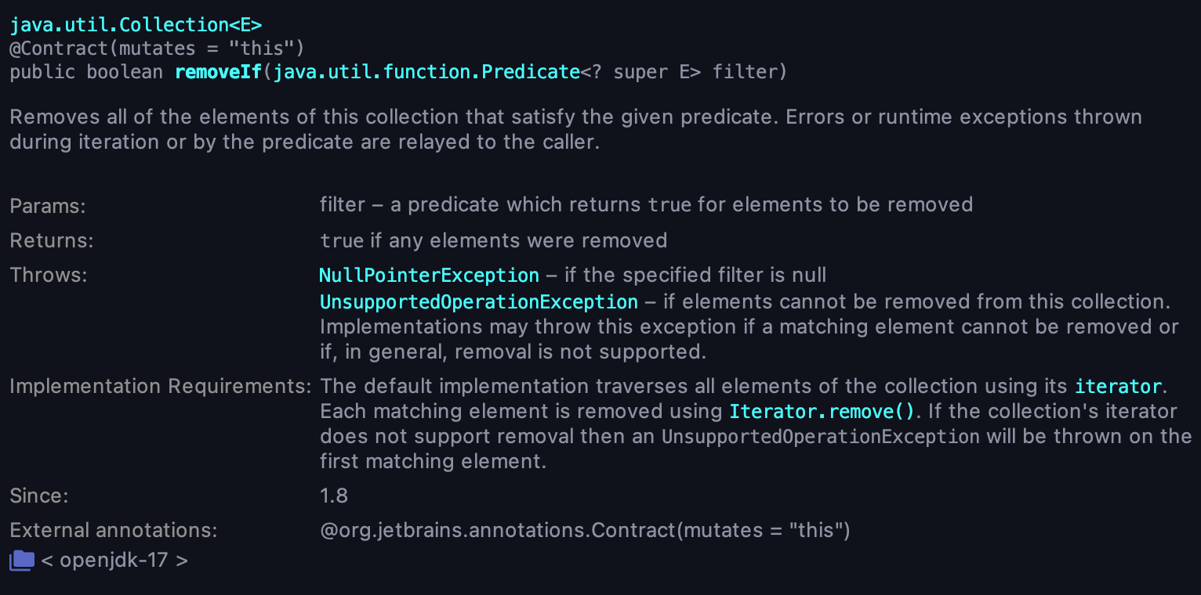Click the 'Returns:' section label

(52, 241)
